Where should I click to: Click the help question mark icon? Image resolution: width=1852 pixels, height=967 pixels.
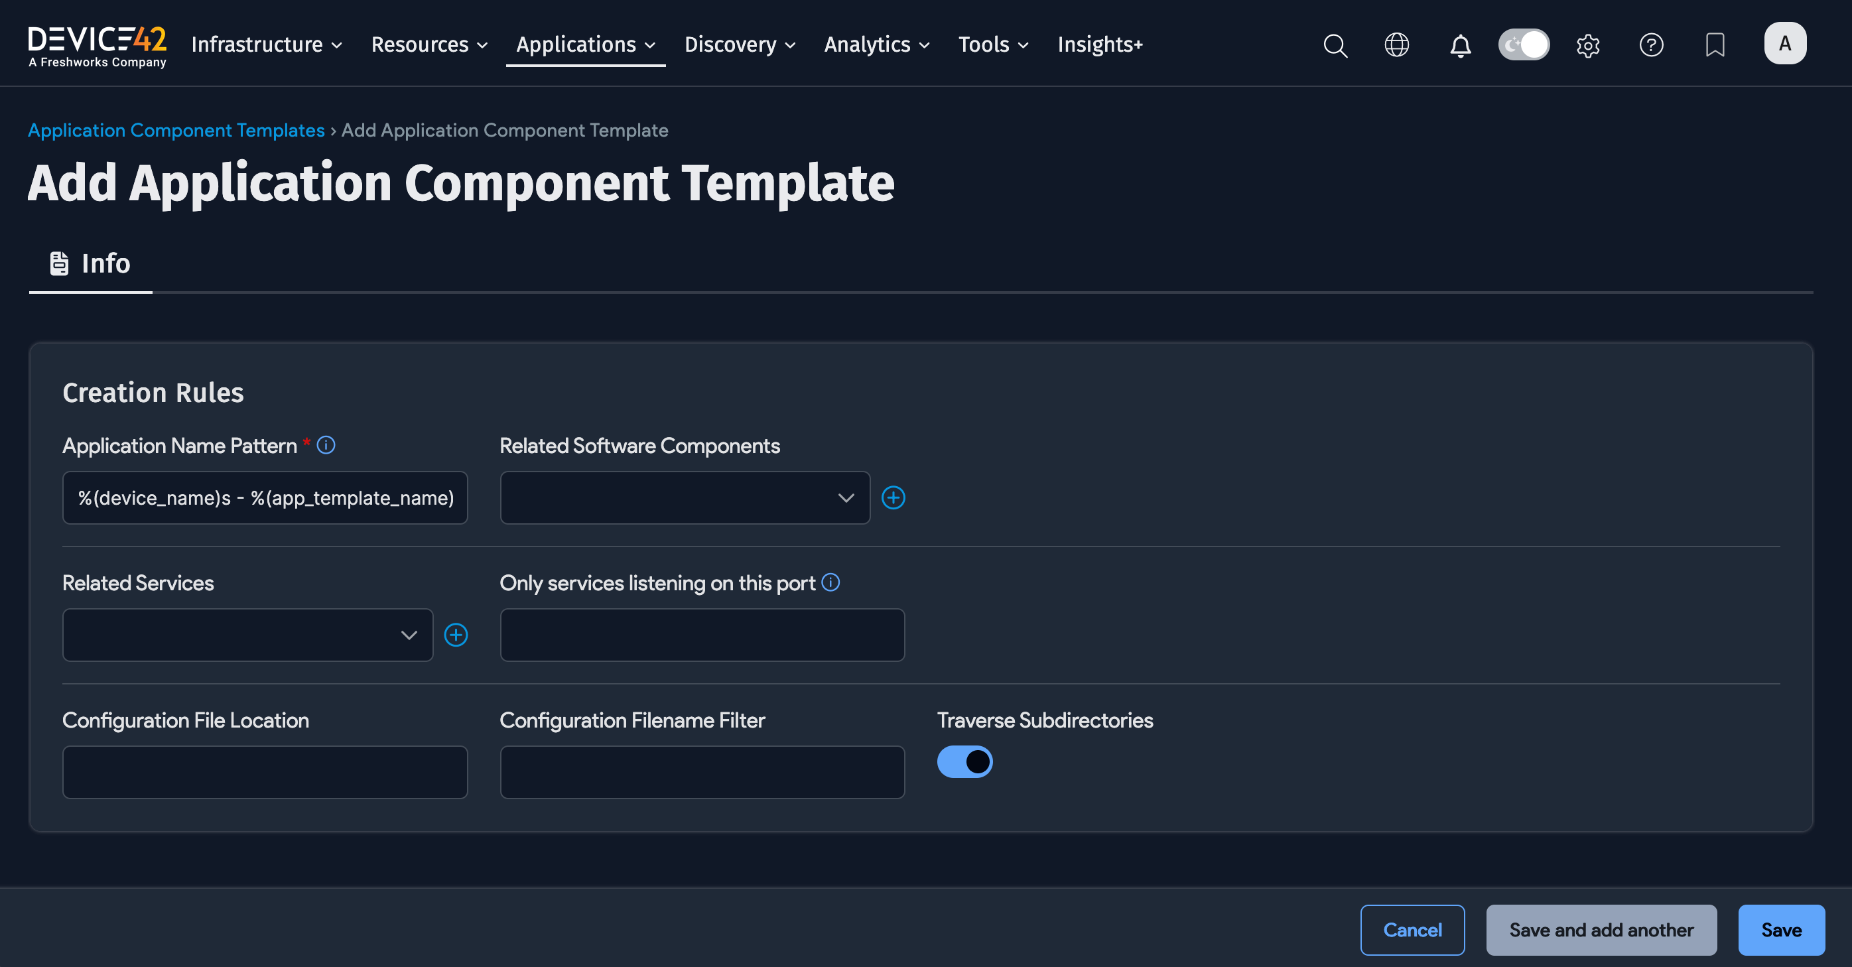tap(1651, 45)
